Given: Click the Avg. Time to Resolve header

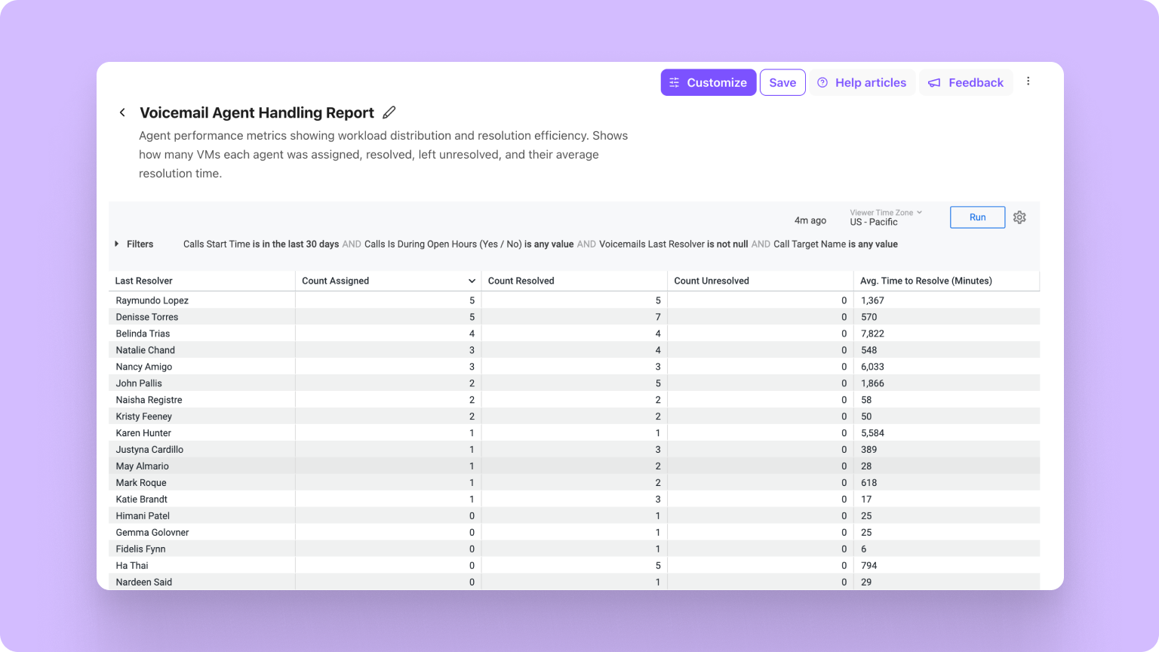Looking at the screenshot, I should pos(925,280).
